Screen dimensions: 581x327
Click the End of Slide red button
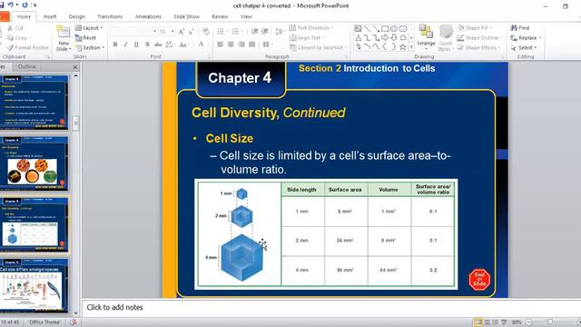(479, 279)
